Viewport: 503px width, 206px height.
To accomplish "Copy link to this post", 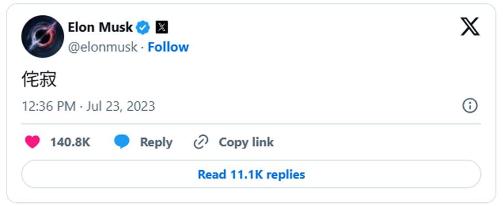I will 246,142.
